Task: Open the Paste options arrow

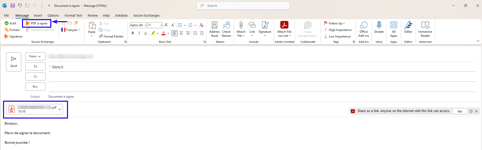Action: pyautogui.click(x=92, y=36)
